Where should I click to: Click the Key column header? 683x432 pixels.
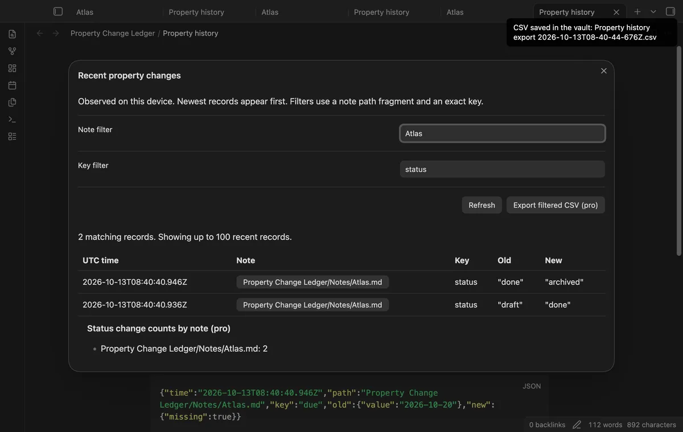pos(462,260)
